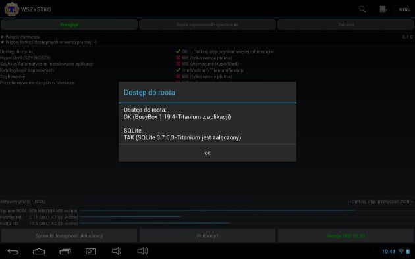Tap the version number 6.1.0 text
Viewport: 415px width, 259px height.
pos(408,37)
